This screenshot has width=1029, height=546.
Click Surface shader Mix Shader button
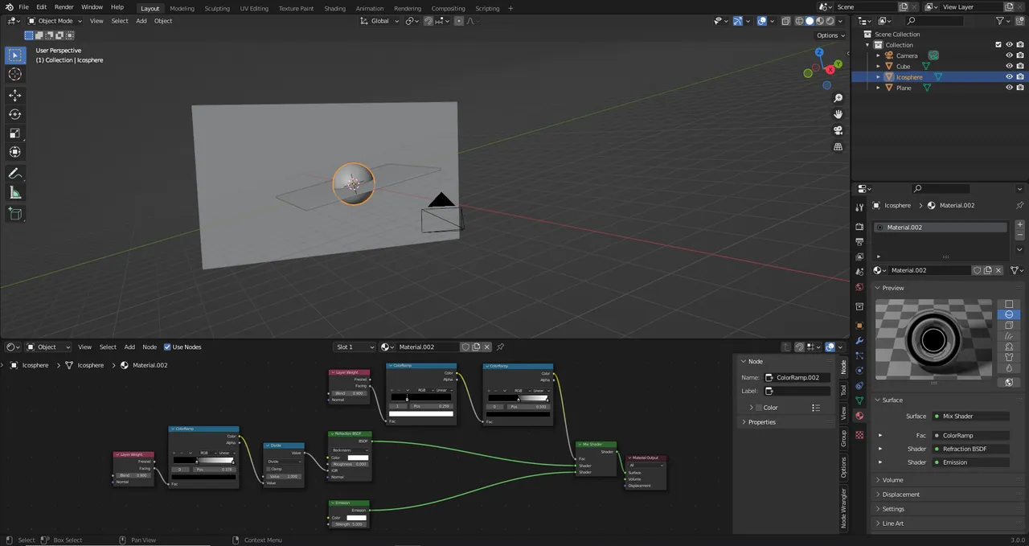[970, 417]
